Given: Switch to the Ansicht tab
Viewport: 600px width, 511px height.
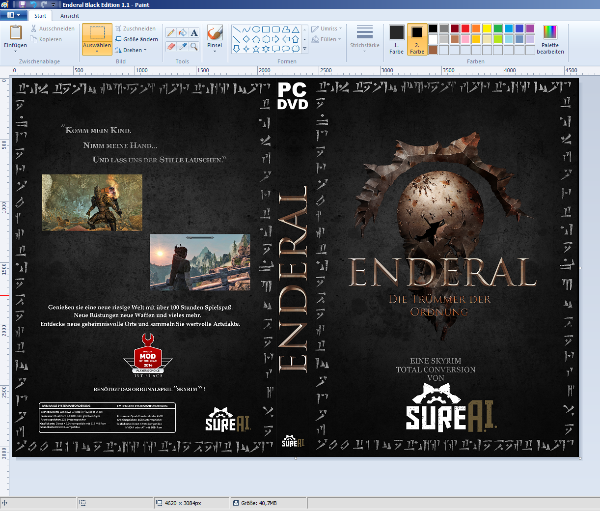Looking at the screenshot, I should coord(70,16).
